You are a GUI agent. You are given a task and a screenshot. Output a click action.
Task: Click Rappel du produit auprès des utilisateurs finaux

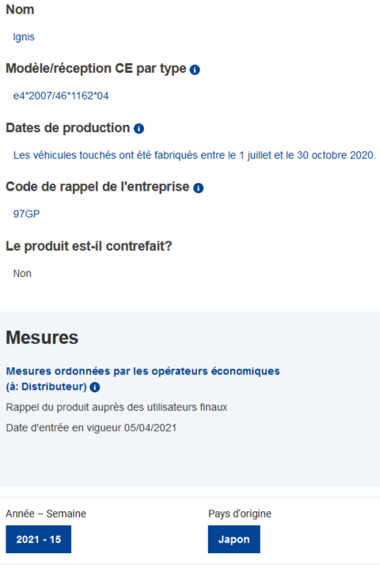pos(117,408)
